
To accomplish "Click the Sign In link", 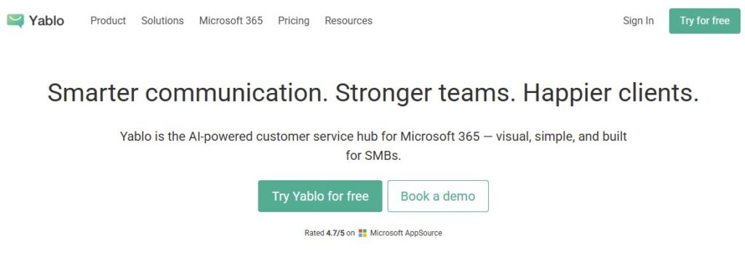I will [x=638, y=21].
